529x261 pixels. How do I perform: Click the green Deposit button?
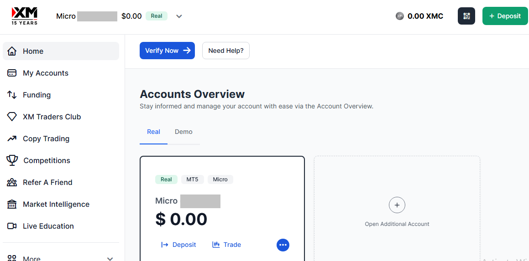coord(505,16)
